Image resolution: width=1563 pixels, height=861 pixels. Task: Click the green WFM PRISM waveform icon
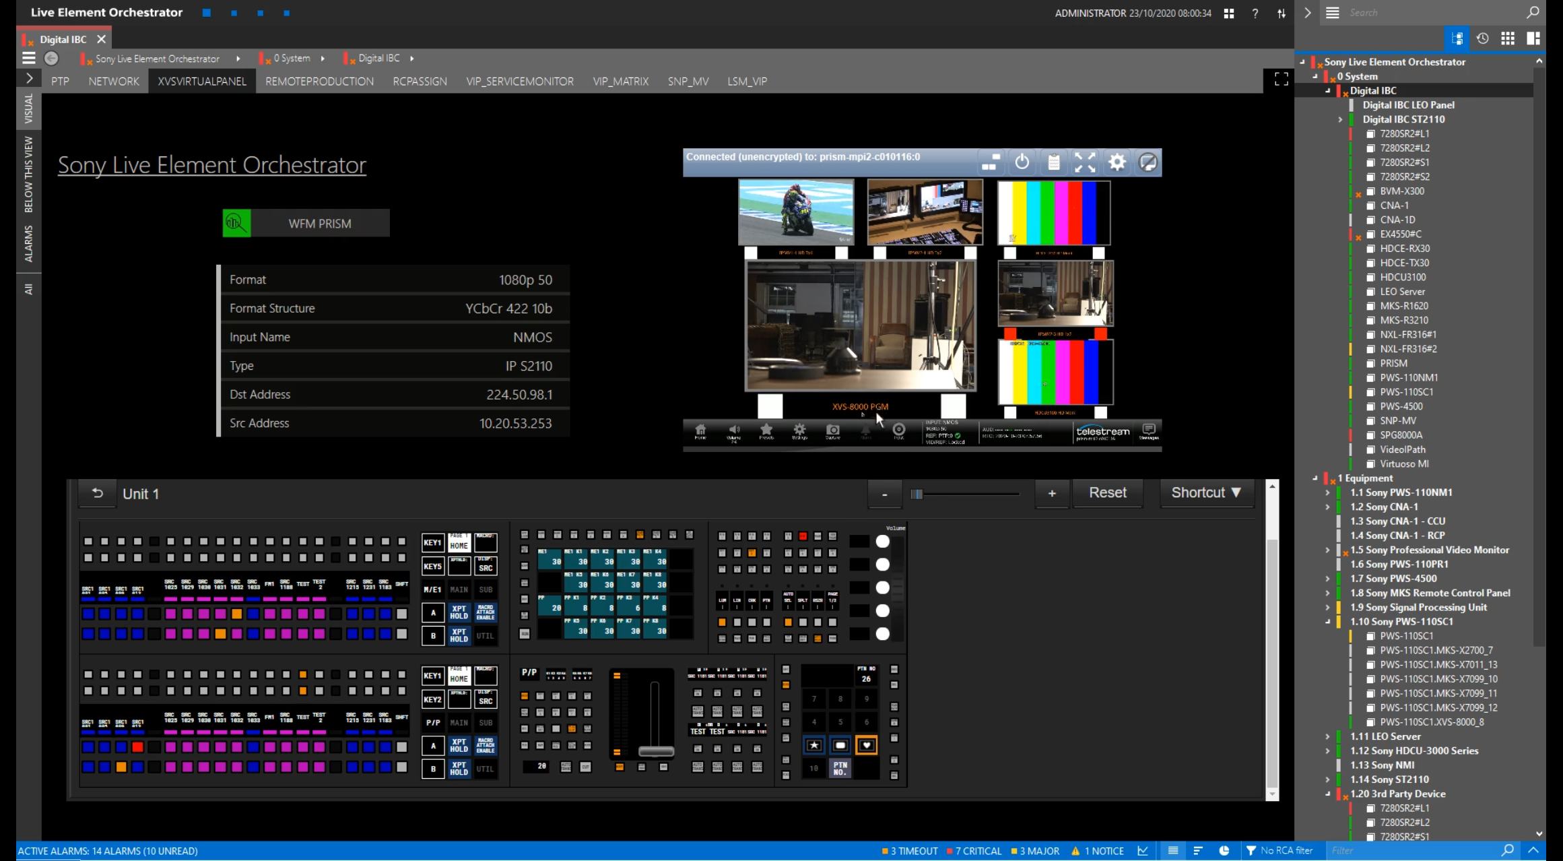[237, 223]
